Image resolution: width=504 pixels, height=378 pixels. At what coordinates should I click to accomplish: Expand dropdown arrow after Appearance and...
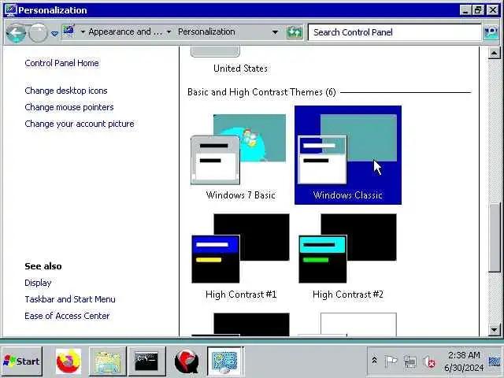click(169, 31)
